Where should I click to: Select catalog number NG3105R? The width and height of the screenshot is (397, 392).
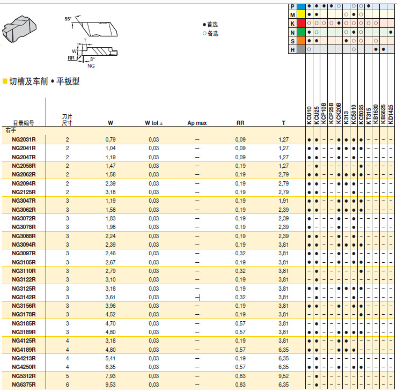pyautogui.click(x=24, y=262)
